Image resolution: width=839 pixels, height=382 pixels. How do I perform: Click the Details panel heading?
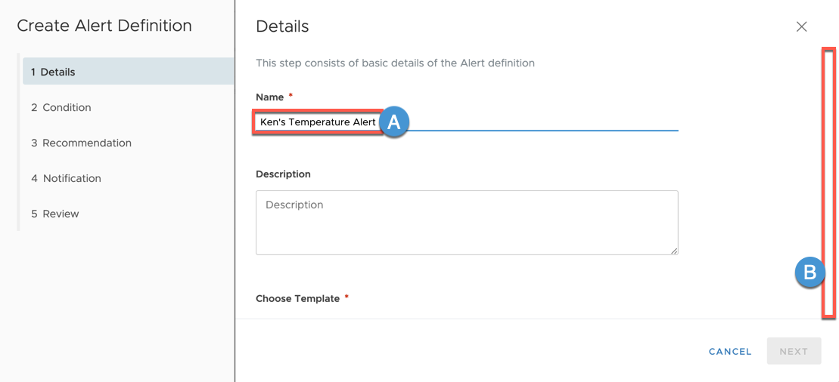(x=282, y=26)
